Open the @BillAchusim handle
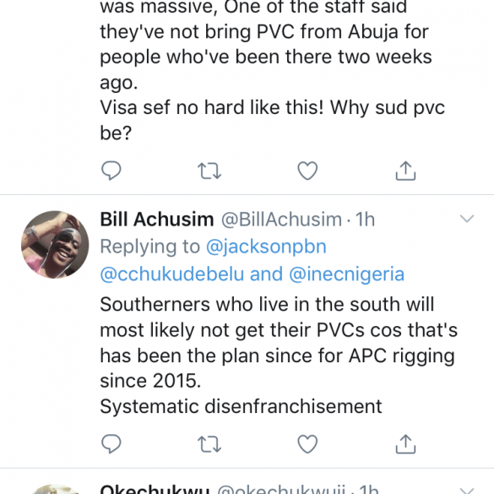 coord(281,220)
